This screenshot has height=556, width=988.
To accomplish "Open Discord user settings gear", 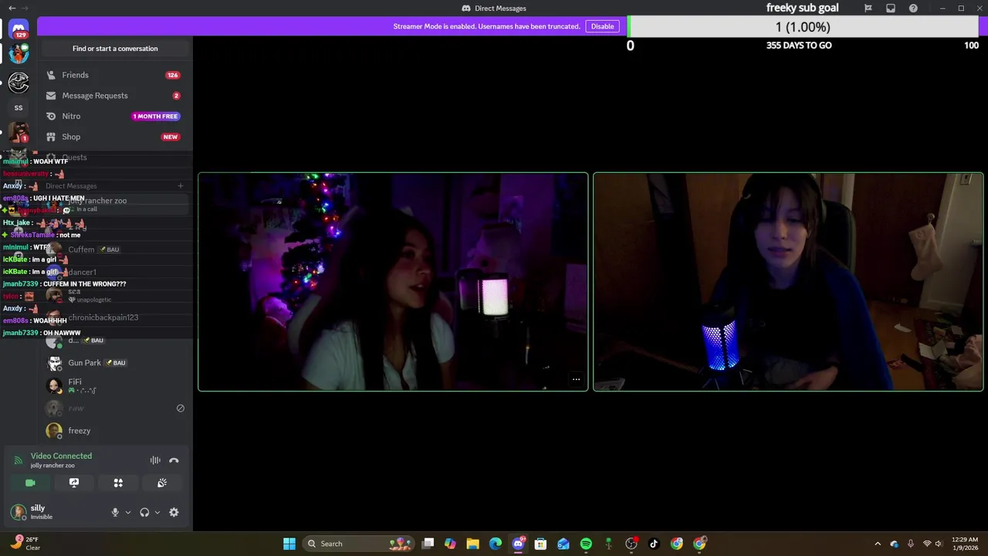I will [x=174, y=512].
